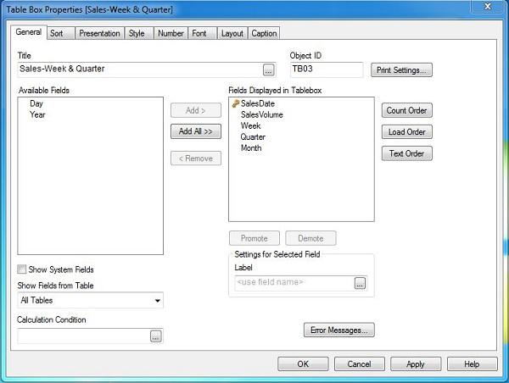Select Month in displayed fields
Image resolution: width=509 pixels, height=383 pixels.
coord(251,148)
